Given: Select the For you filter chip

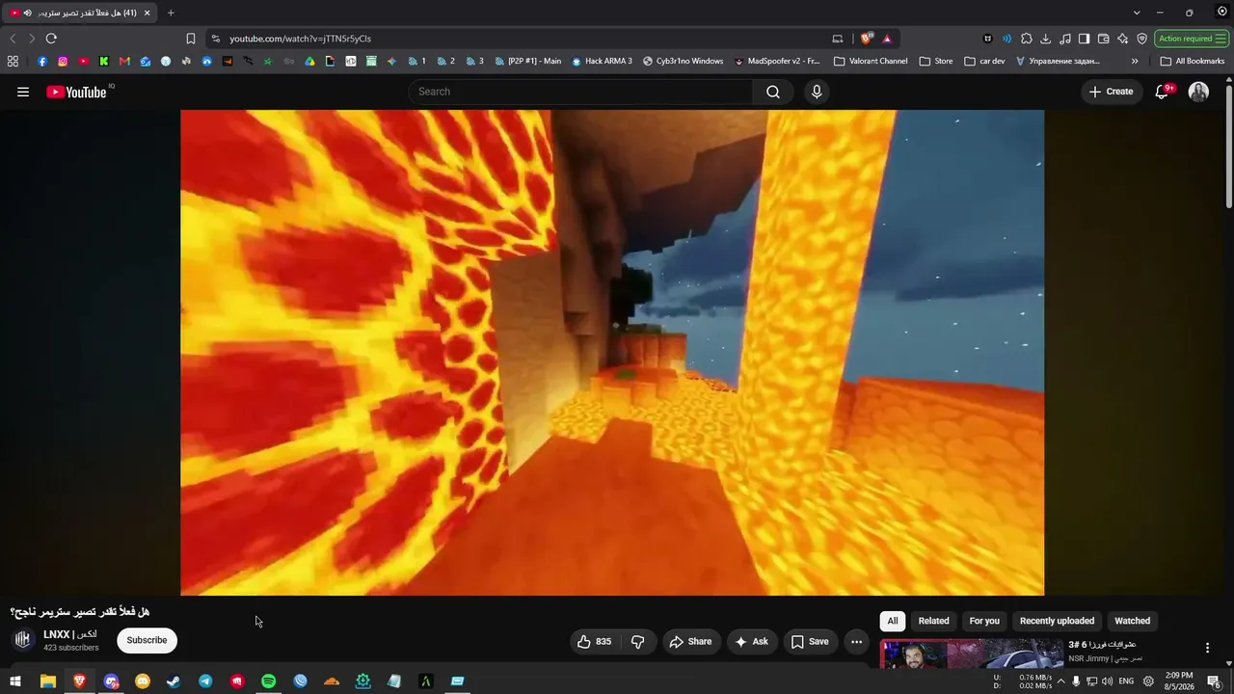Looking at the screenshot, I should (984, 621).
